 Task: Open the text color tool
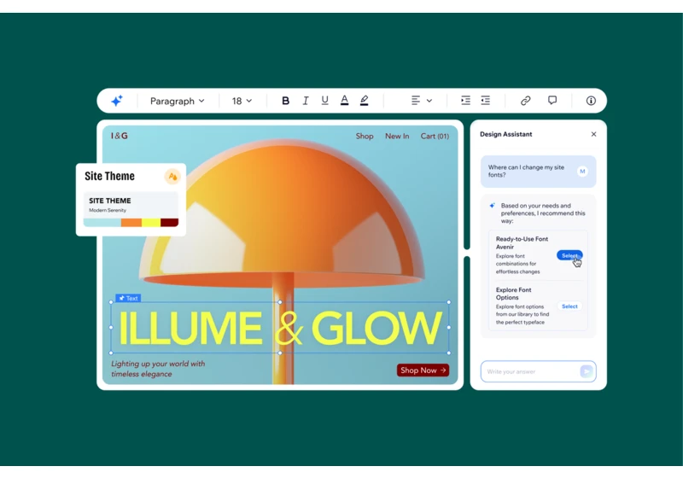pyautogui.click(x=344, y=101)
